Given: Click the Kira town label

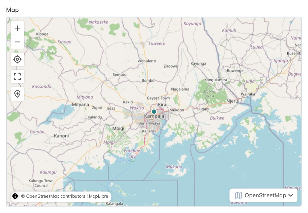Looking at the screenshot, I should tap(162, 104).
